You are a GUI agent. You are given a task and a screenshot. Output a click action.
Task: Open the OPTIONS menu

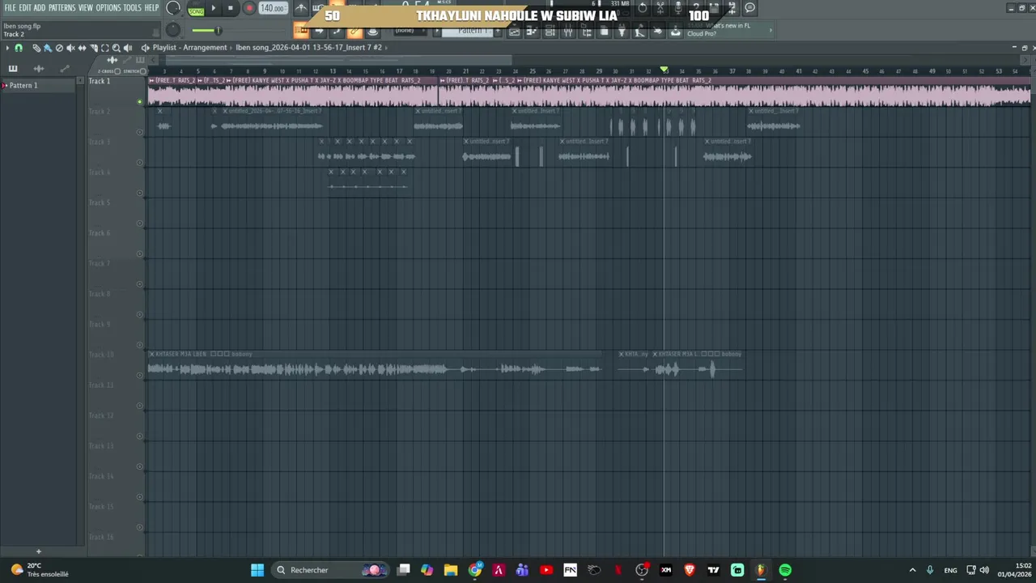click(108, 8)
